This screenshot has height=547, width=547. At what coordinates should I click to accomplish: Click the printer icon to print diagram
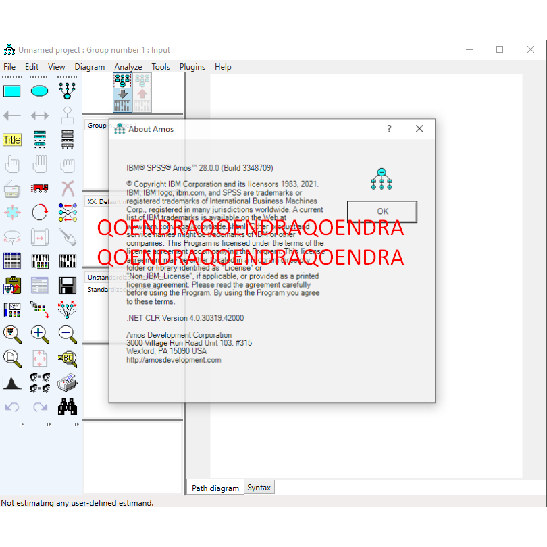(x=67, y=382)
